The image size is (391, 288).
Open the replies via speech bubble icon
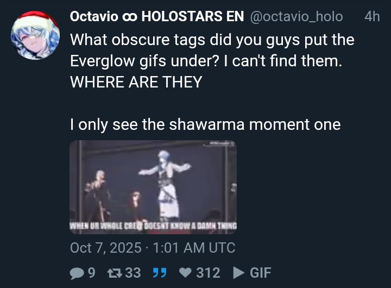coord(77,273)
